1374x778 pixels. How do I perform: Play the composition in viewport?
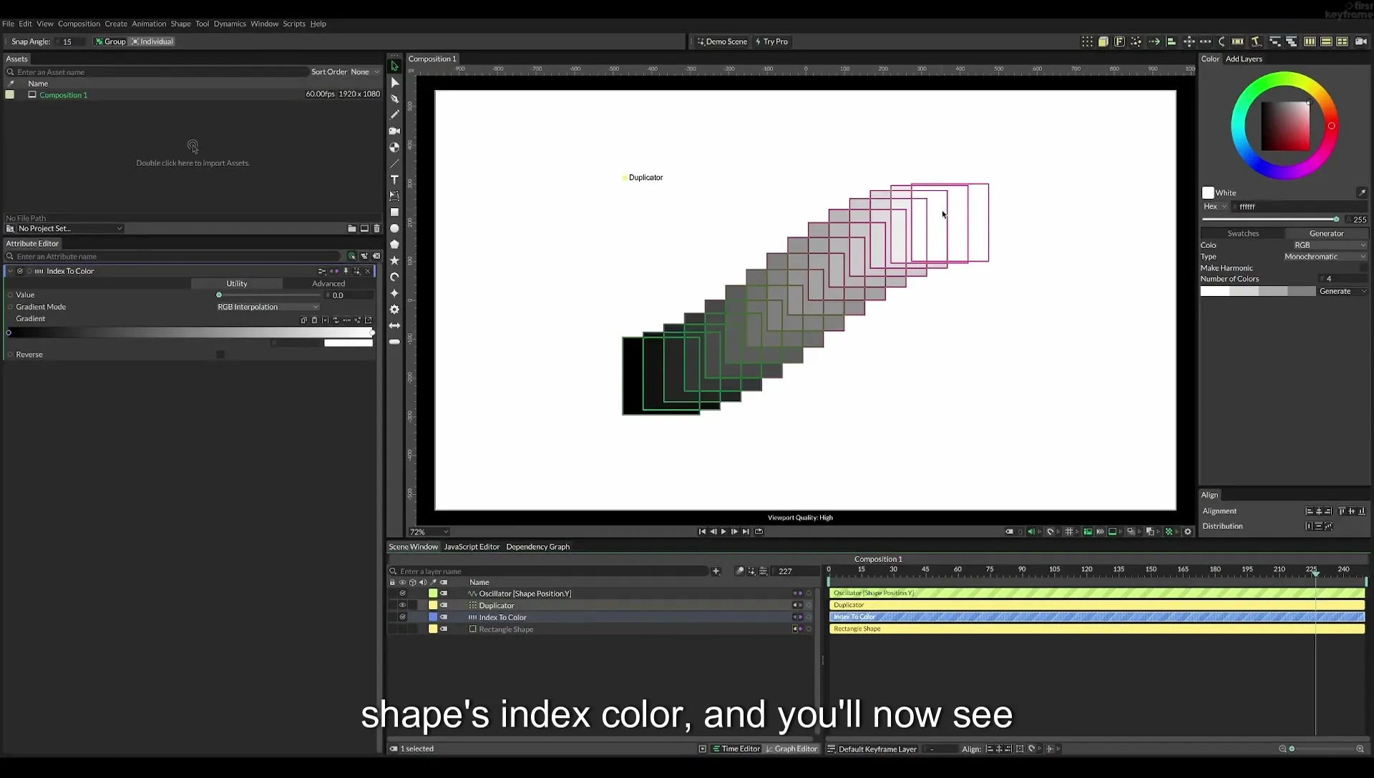pos(723,531)
